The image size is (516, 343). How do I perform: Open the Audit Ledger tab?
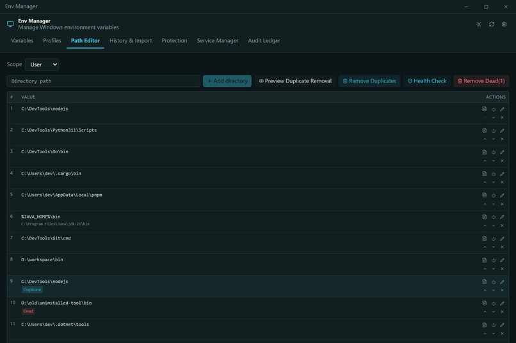tap(264, 41)
